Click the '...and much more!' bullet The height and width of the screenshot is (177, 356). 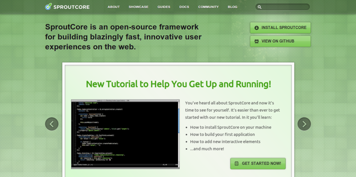207,149
